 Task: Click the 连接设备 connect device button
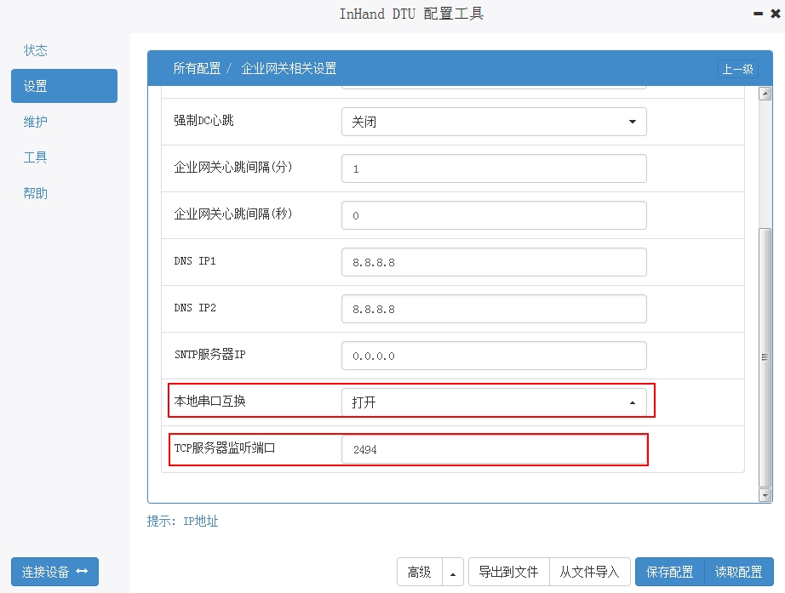pos(54,572)
